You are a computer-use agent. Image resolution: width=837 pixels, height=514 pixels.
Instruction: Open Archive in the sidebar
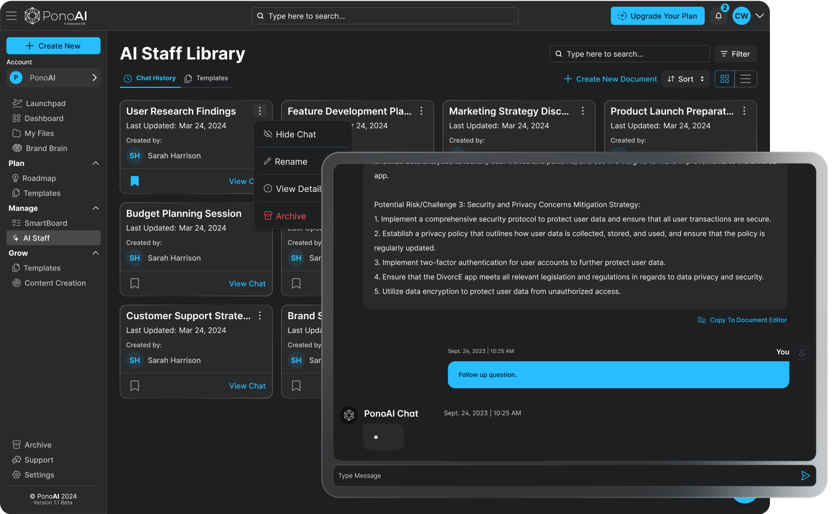pos(32,445)
